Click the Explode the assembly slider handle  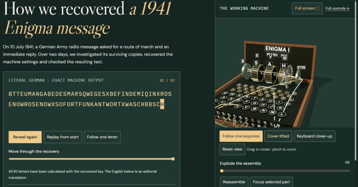222,171
